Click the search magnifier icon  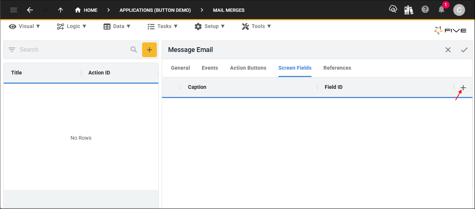tap(134, 49)
